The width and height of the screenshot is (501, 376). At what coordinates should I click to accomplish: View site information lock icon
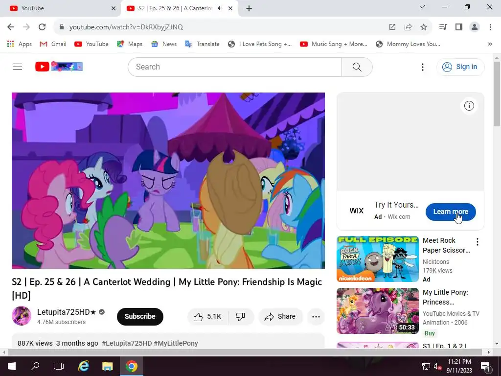tap(62, 27)
